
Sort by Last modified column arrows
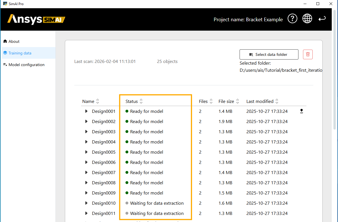pyautogui.click(x=277, y=101)
